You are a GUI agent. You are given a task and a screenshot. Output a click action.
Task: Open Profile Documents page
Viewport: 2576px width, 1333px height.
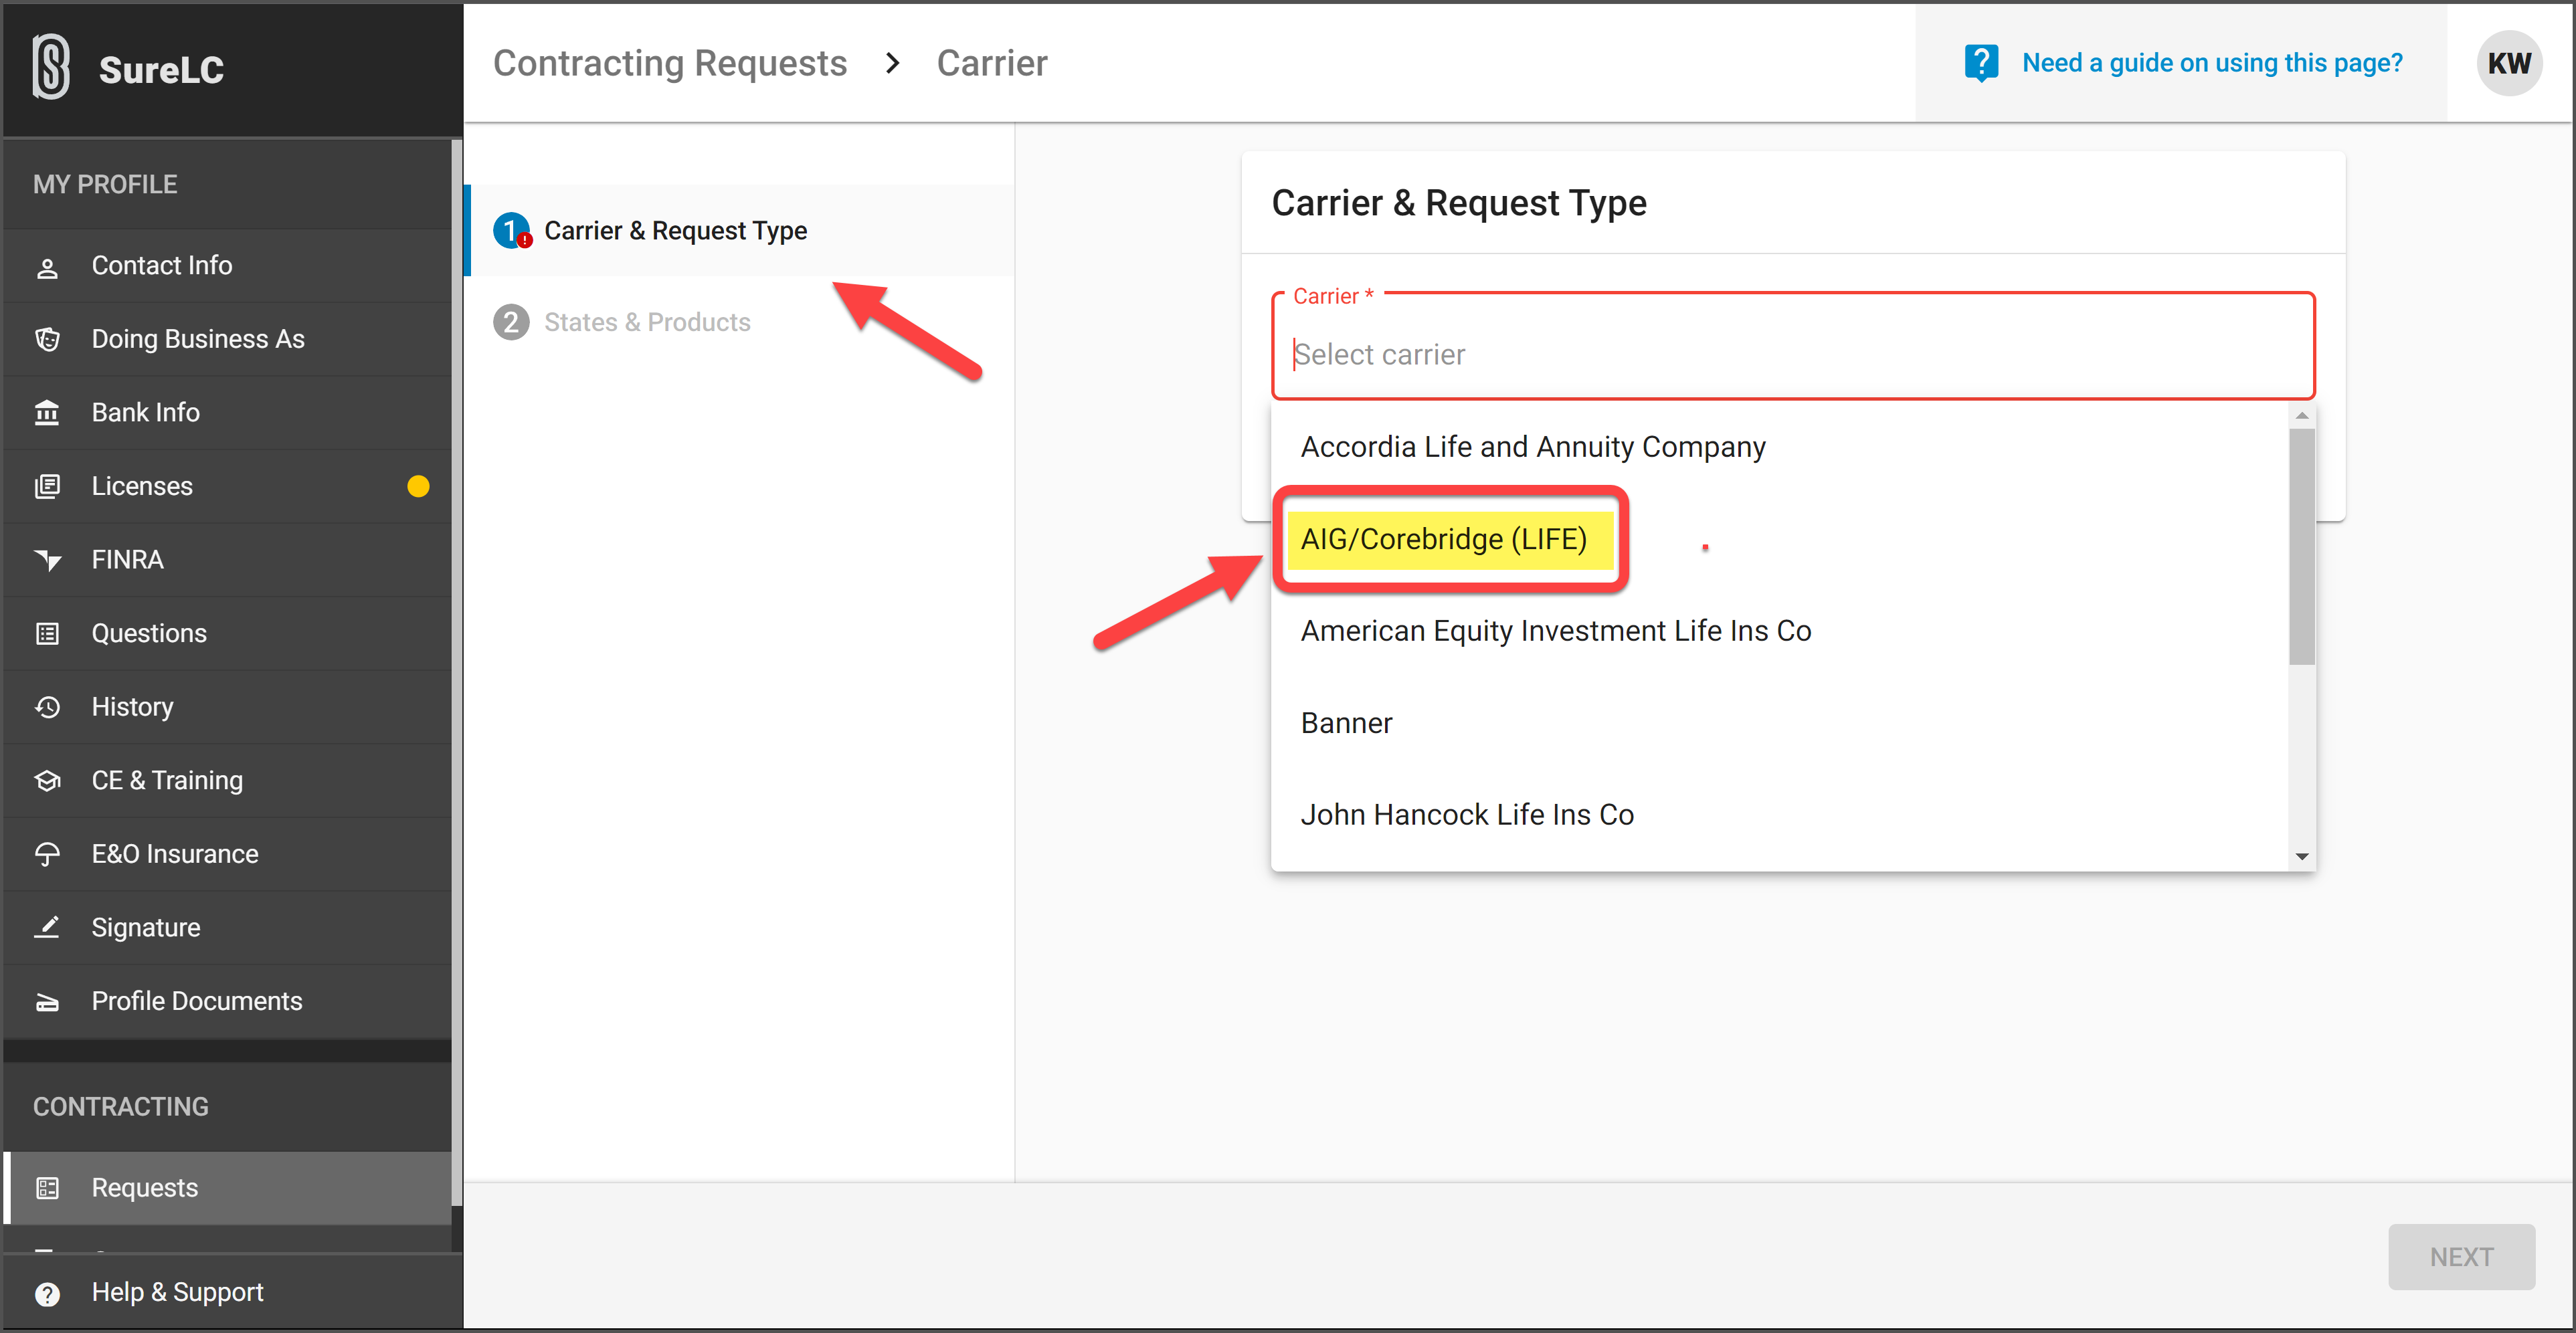click(x=228, y=1001)
